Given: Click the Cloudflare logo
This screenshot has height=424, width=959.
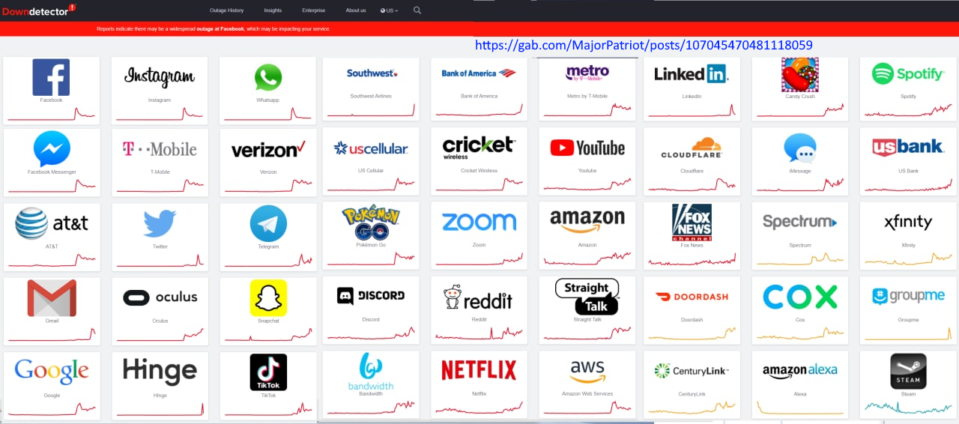Looking at the screenshot, I should click(x=692, y=148).
